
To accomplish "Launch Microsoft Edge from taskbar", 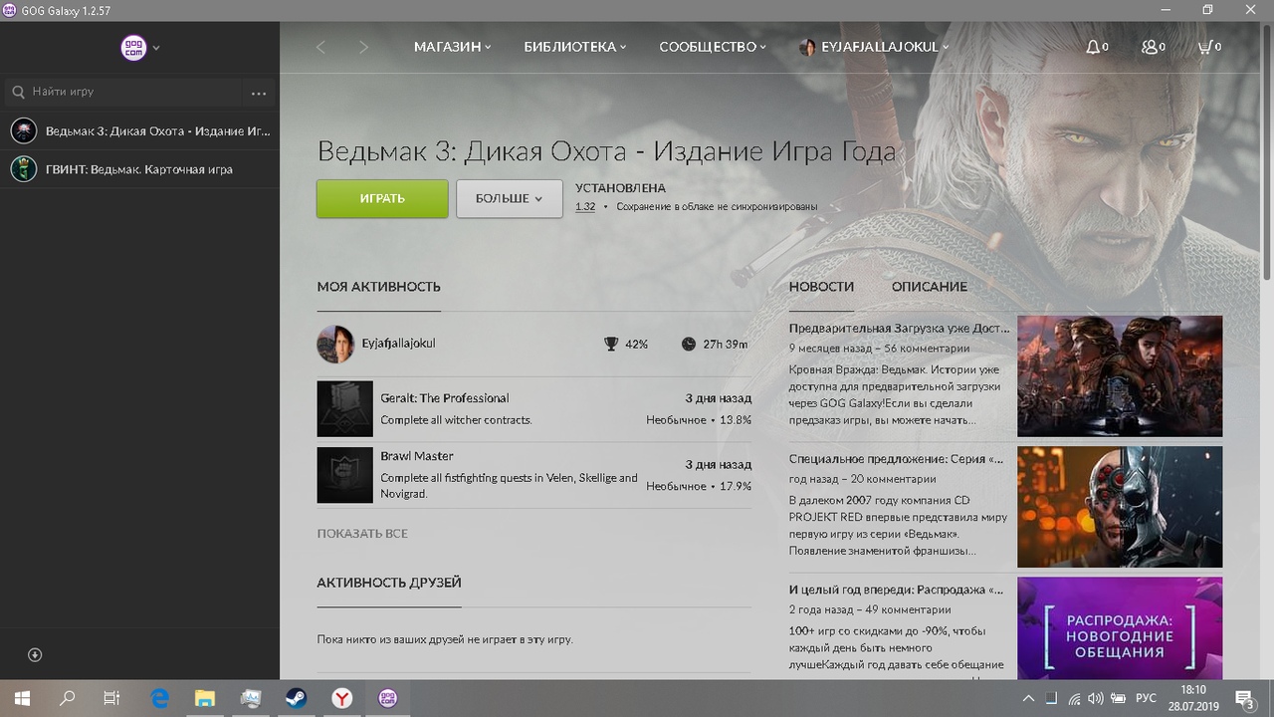I will (x=160, y=699).
